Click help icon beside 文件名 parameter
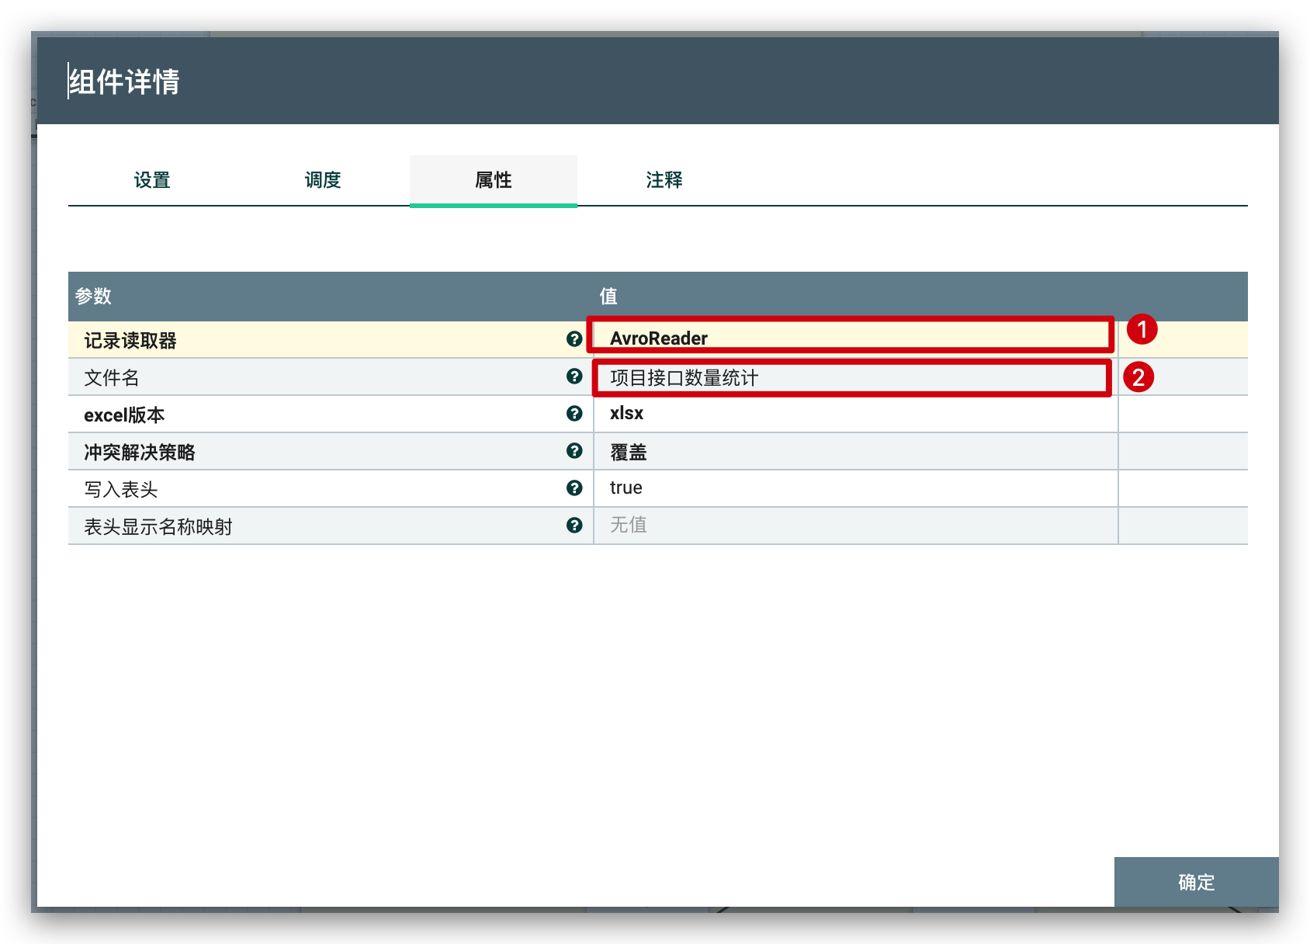Image resolution: width=1310 pixels, height=944 pixels. pyautogui.click(x=574, y=377)
